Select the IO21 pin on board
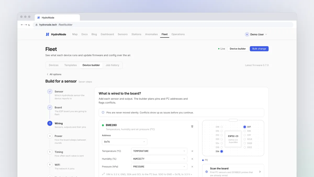This screenshot has height=177, width=314. (x=245, y=147)
